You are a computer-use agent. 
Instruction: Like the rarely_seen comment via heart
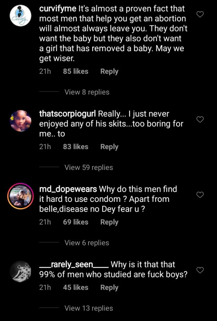click(200, 270)
